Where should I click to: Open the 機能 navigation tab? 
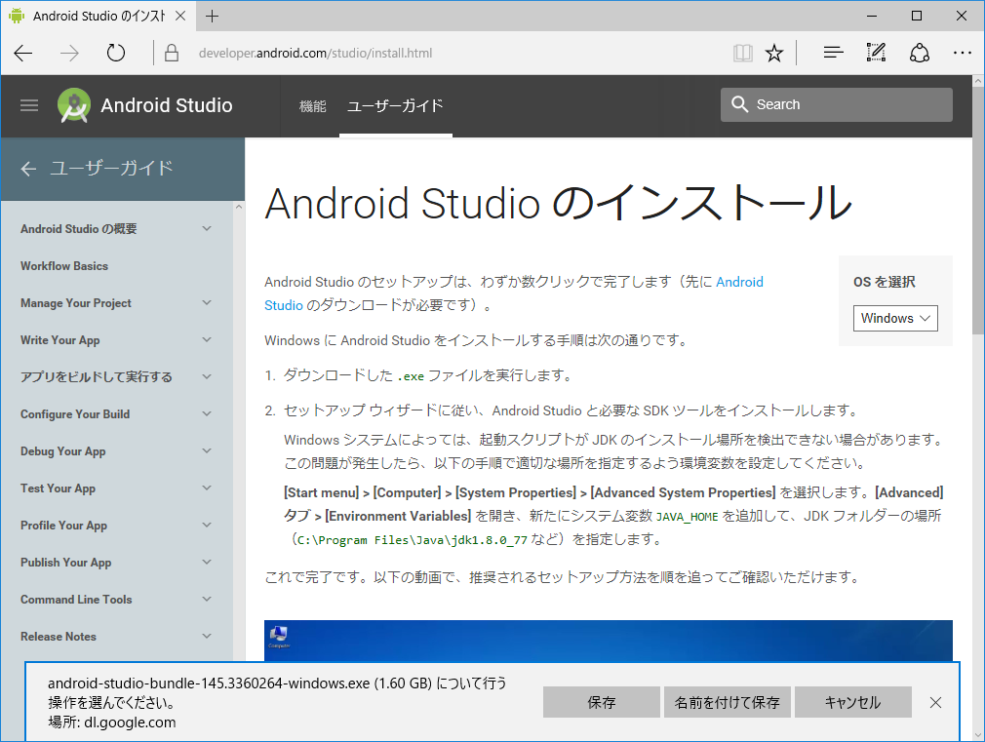point(312,106)
